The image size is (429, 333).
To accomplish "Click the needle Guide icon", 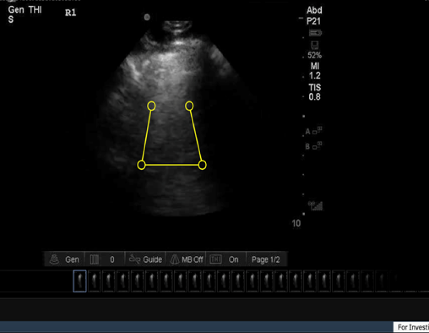I will pyautogui.click(x=135, y=259).
